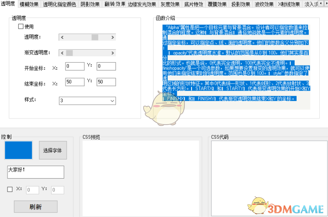Click inside the CSS代码 text area
The width and height of the screenshot is (328, 217).
click(x=269, y=178)
